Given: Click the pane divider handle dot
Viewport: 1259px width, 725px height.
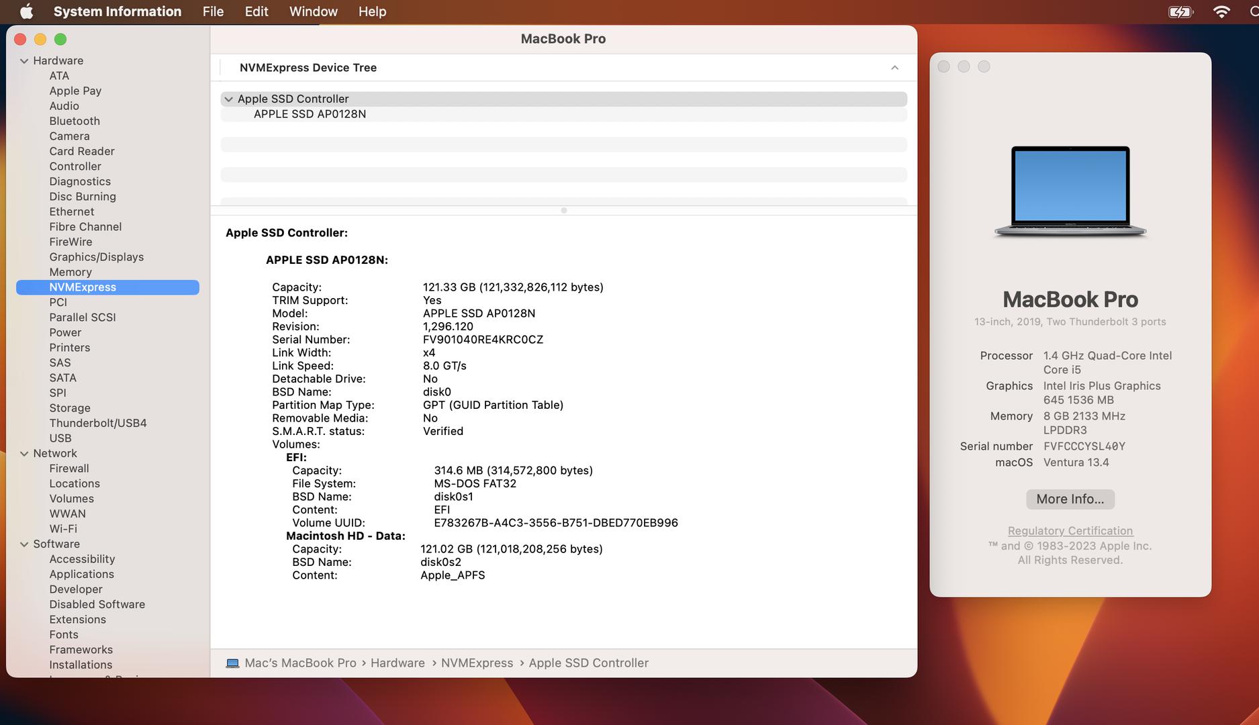Looking at the screenshot, I should click(x=563, y=211).
